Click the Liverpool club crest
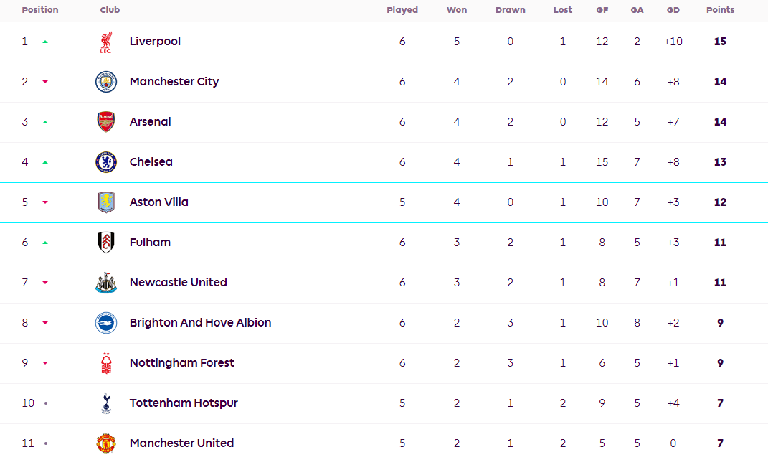Image resolution: width=768 pixels, height=465 pixels. 105,42
